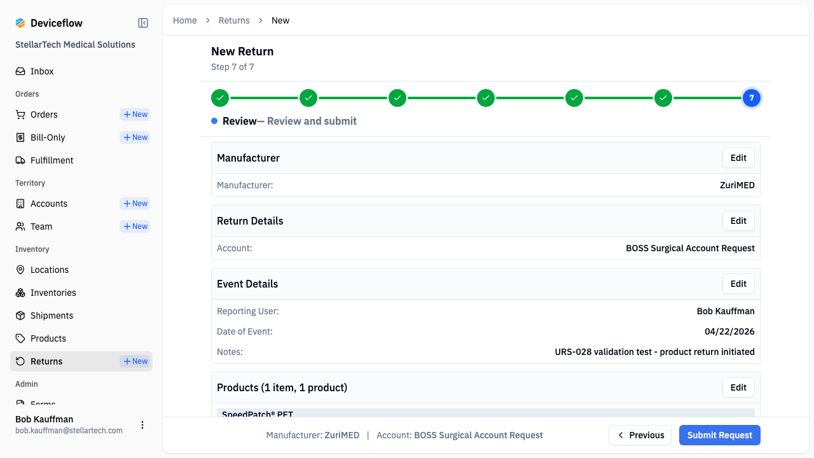Click the Locations pin icon
The image size is (814, 458).
(x=20, y=270)
